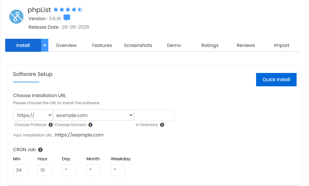This screenshot has height=186, width=309.
Task: Open the Screenshots tab
Action: pyautogui.click(x=138, y=45)
